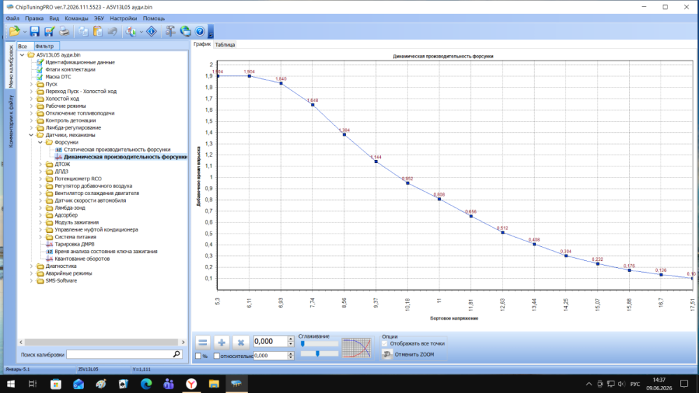The image size is (699, 393).
Task: Collapse the 'Форсунки' tree folder
Action: tap(40, 142)
